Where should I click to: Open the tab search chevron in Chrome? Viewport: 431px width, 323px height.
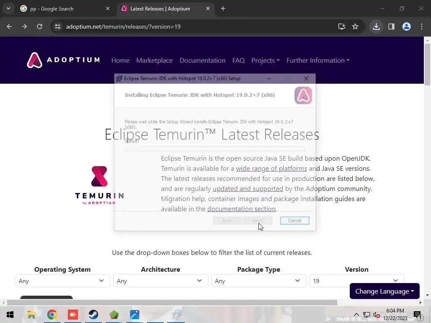pos(8,8)
